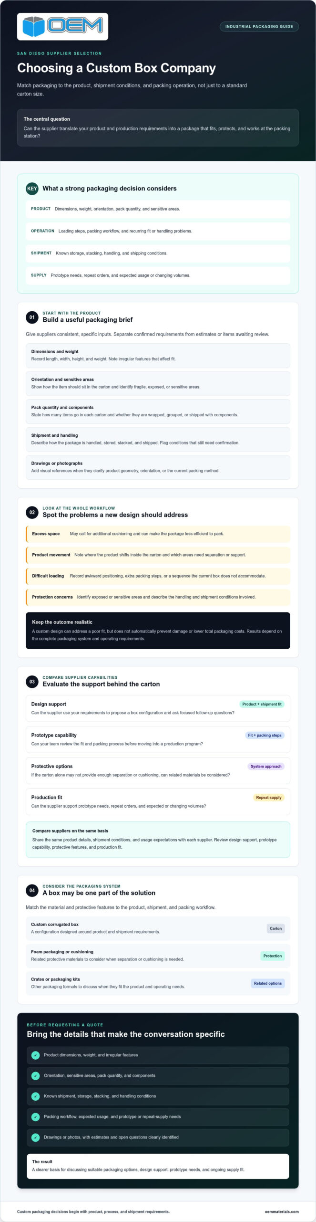This screenshot has height=1222, width=316.
Task: Click the Excess space problem row
Action: pyautogui.click(x=158, y=534)
